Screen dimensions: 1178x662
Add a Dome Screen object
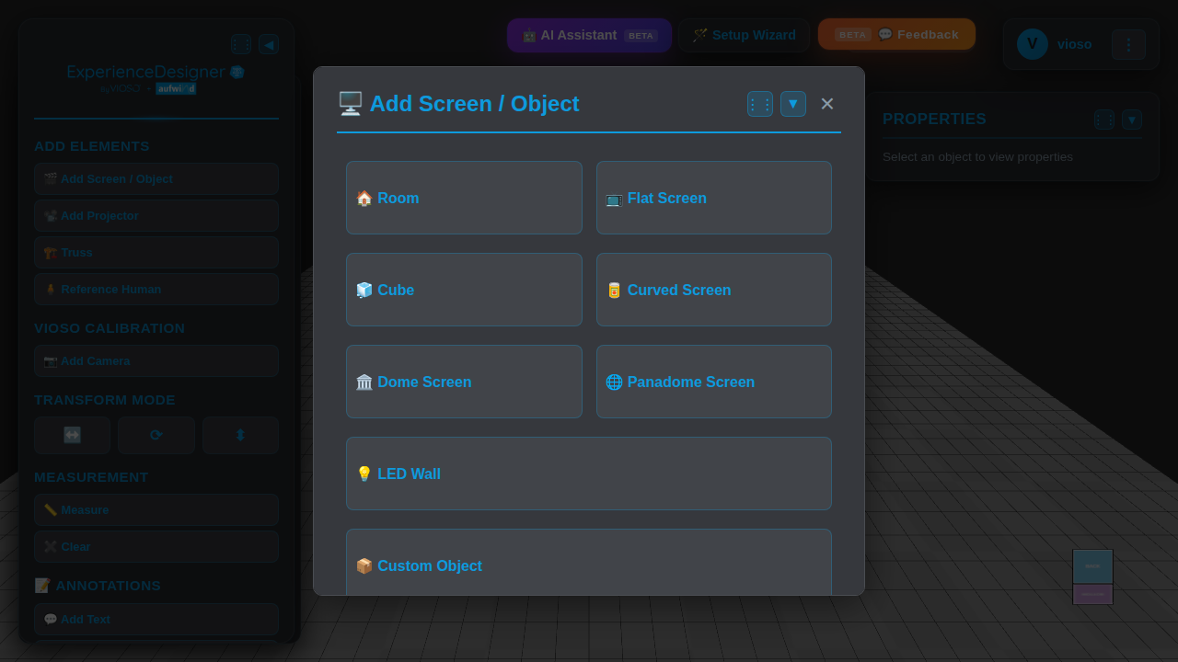click(464, 382)
